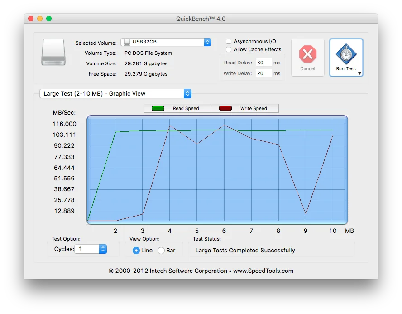
Task: Click the small drive icon beside USB32GB
Action: click(127, 42)
